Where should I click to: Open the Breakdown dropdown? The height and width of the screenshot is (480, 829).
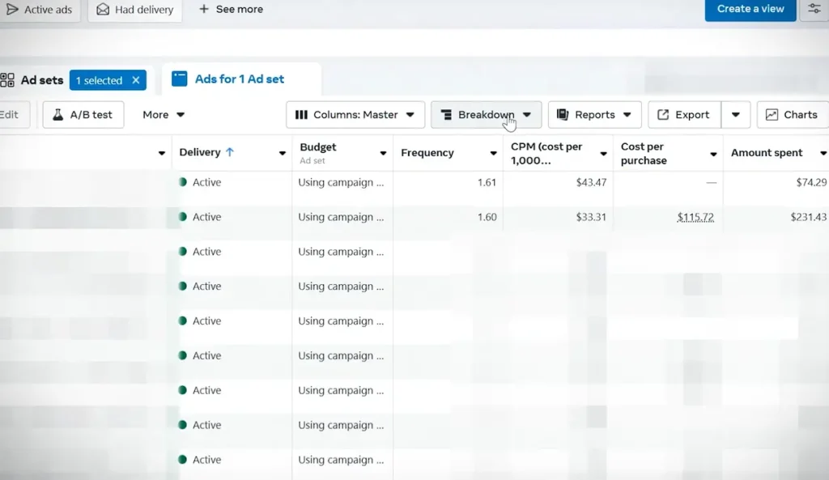pyautogui.click(x=486, y=115)
